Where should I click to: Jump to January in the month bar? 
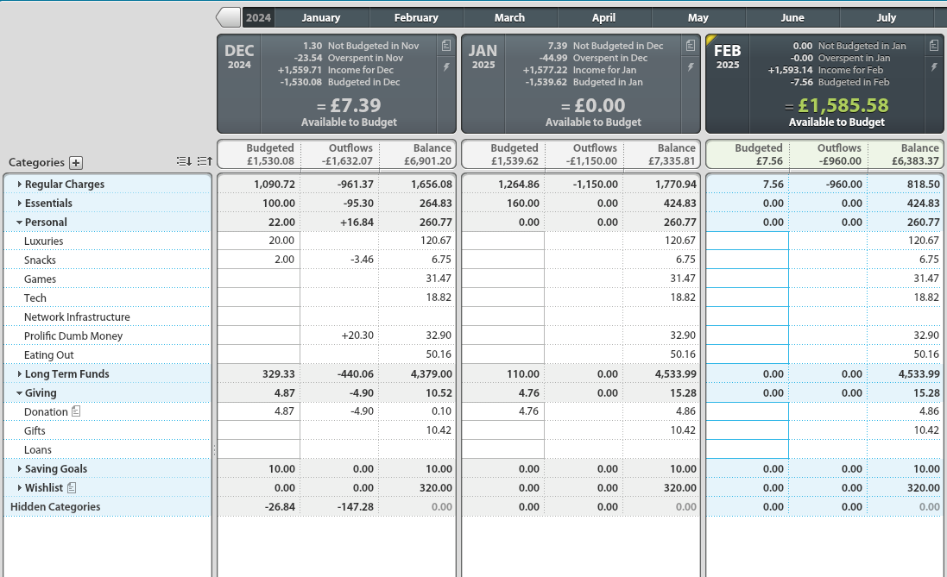click(320, 17)
